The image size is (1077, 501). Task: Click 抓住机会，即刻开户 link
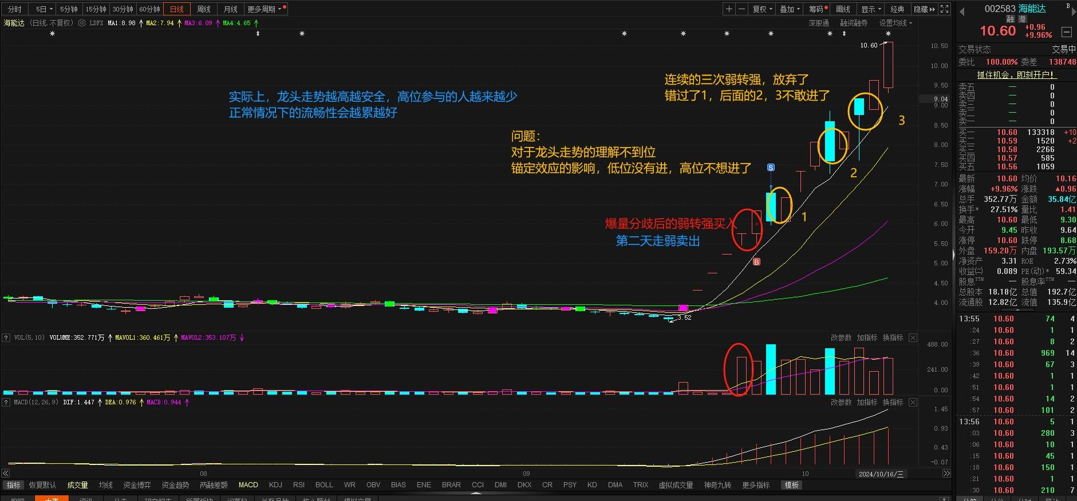(x=1016, y=75)
